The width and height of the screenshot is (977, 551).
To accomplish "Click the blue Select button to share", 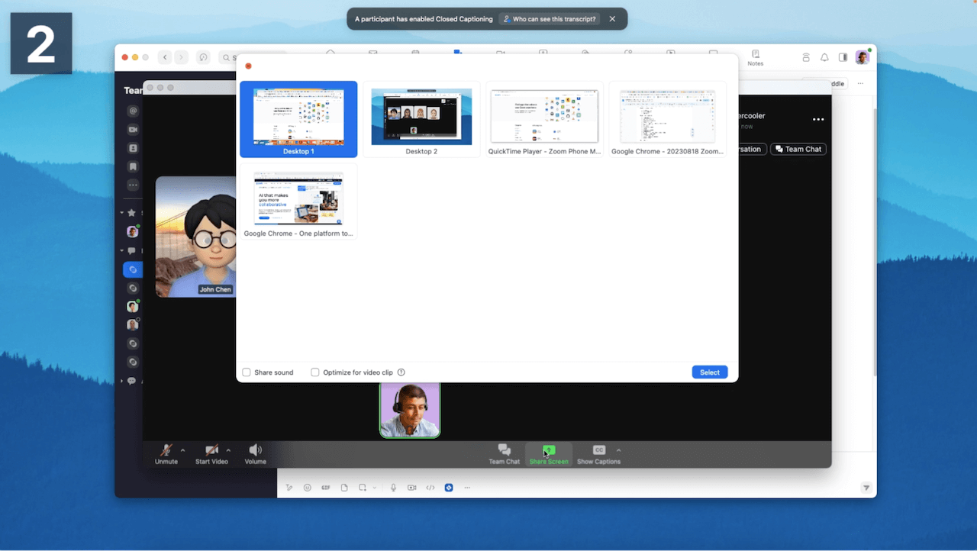I will tap(709, 372).
